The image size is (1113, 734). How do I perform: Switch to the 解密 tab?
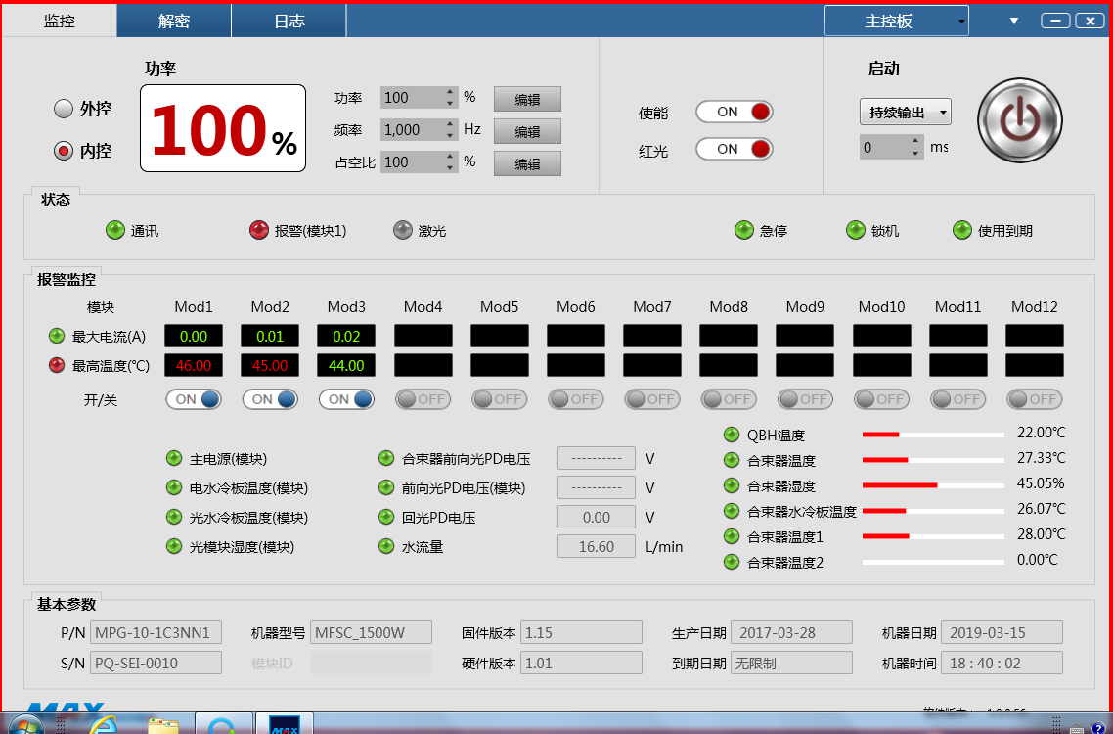coord(173,21)
